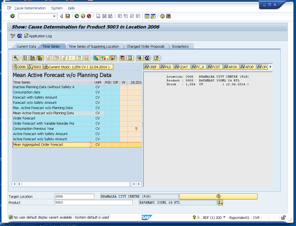
Task: Toggle the CDAT chart series button
Action: pyautogui.click(x=182, y=67)
